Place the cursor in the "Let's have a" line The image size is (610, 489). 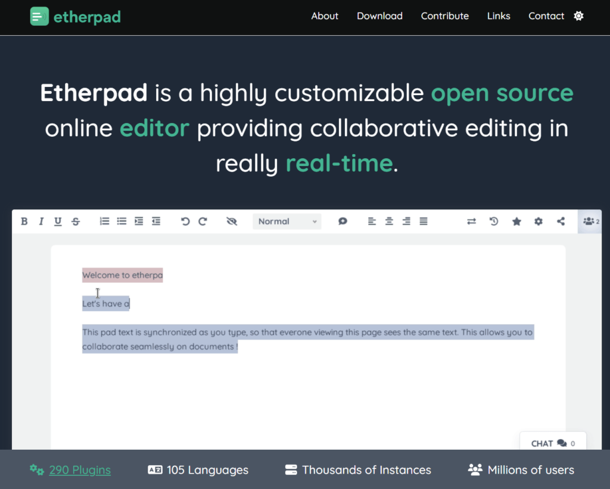[106, 303]
